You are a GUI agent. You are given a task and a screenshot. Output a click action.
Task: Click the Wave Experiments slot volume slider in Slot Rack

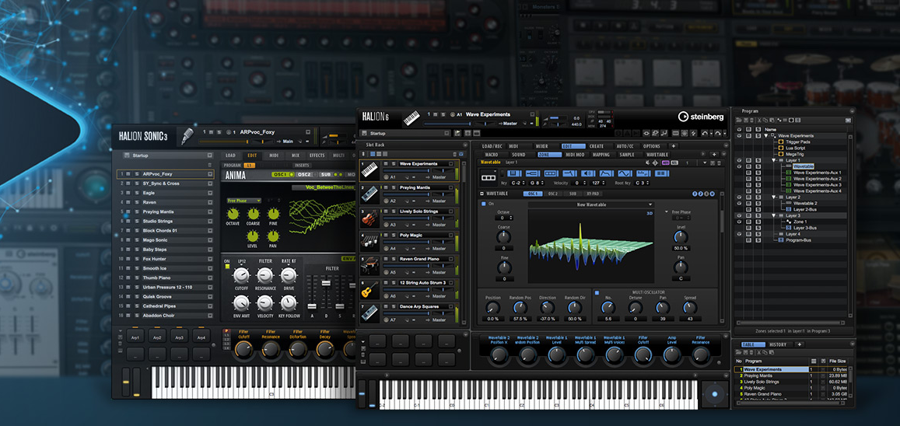406,171
